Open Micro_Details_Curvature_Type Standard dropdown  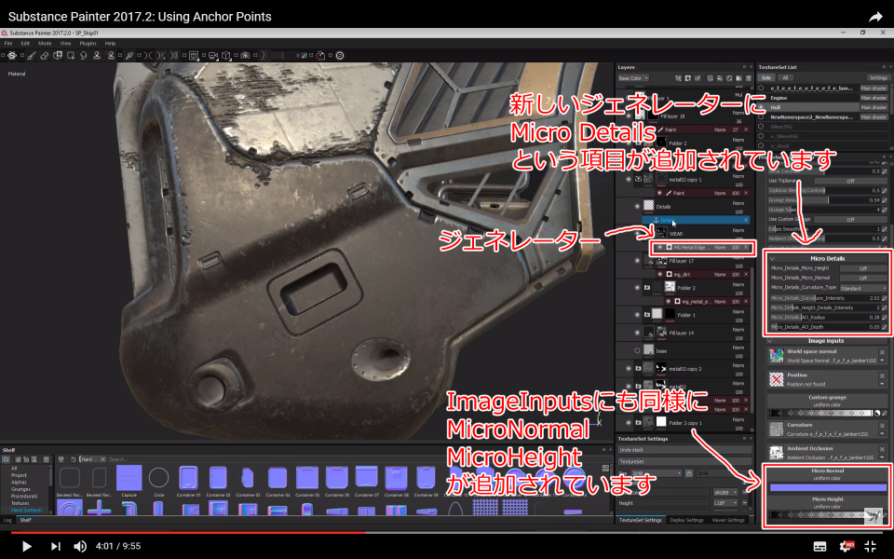point(862,288)
